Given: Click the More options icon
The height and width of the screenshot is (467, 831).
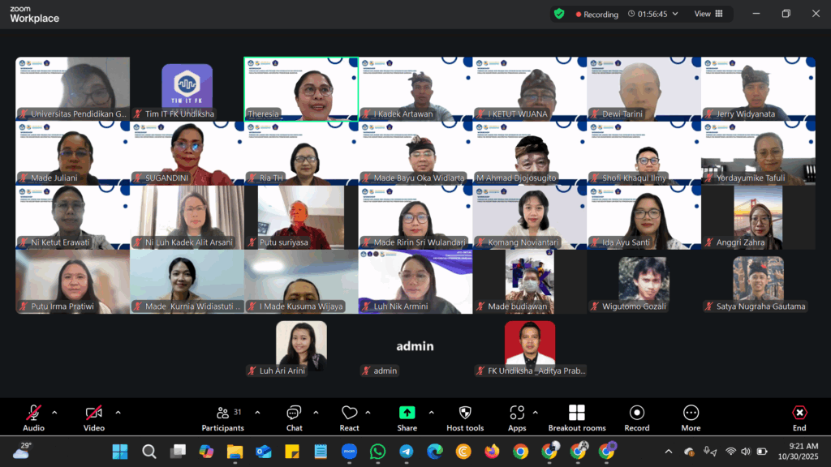Looking at the screenshot, I should (x=691, y=418).
